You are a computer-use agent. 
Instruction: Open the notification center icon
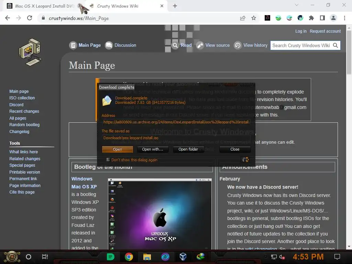pyautogui.click(x=337, y=257)
